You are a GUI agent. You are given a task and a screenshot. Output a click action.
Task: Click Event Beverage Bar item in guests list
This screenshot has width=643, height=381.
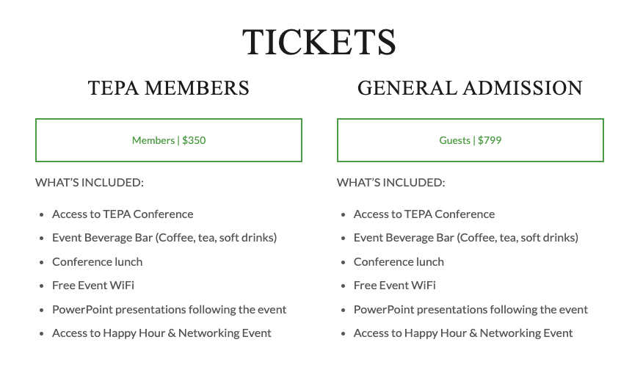(x=466, y=238)
